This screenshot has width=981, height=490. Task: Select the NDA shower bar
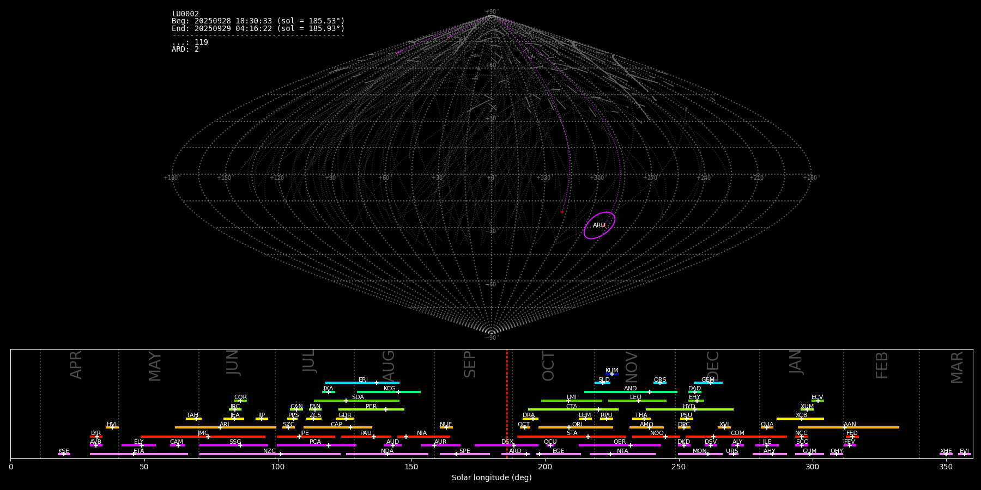click(x=387, y=454)
